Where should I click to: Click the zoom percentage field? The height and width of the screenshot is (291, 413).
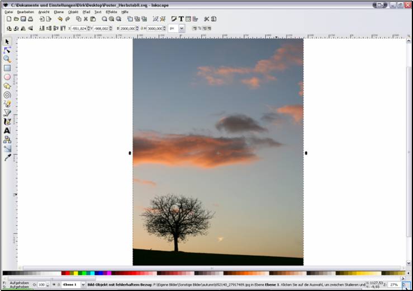393,285
